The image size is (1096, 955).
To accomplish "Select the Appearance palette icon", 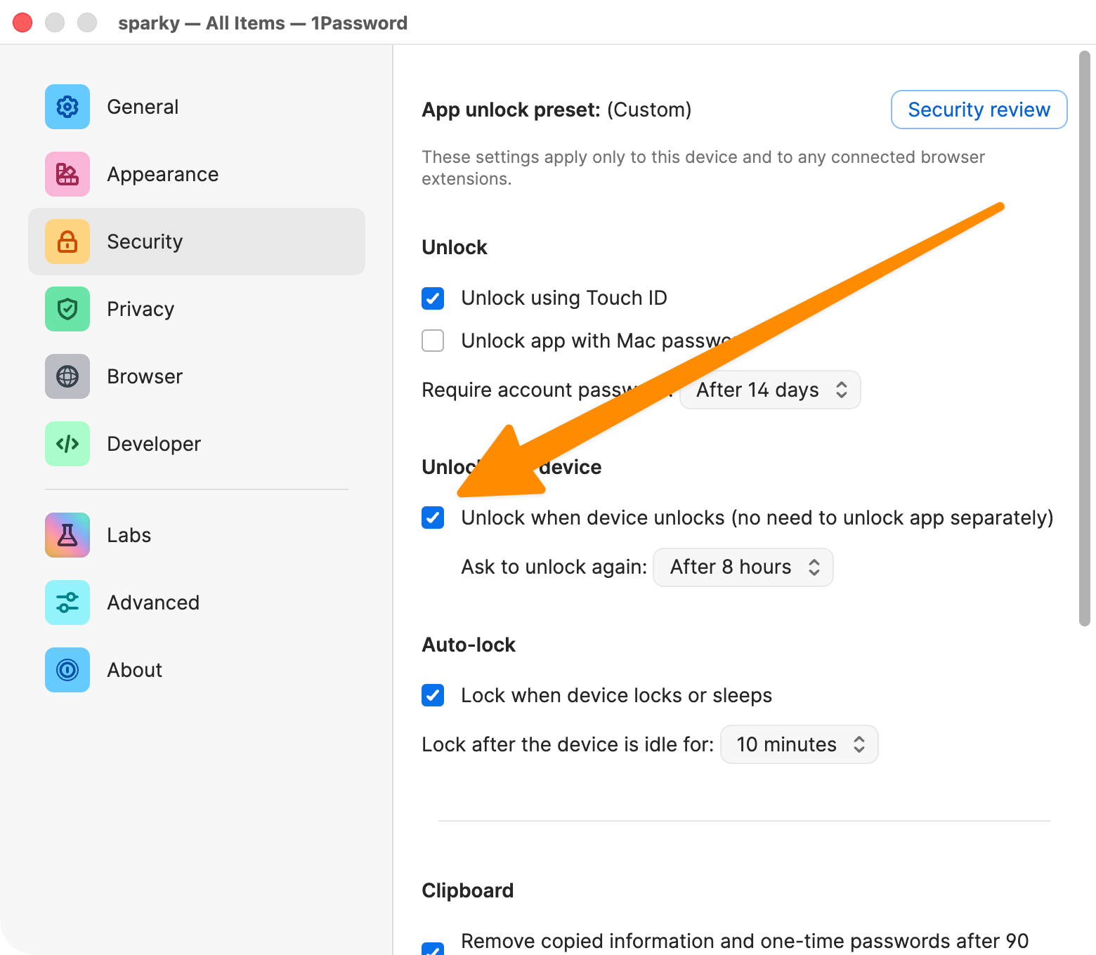I will click(x=67, y=174).
